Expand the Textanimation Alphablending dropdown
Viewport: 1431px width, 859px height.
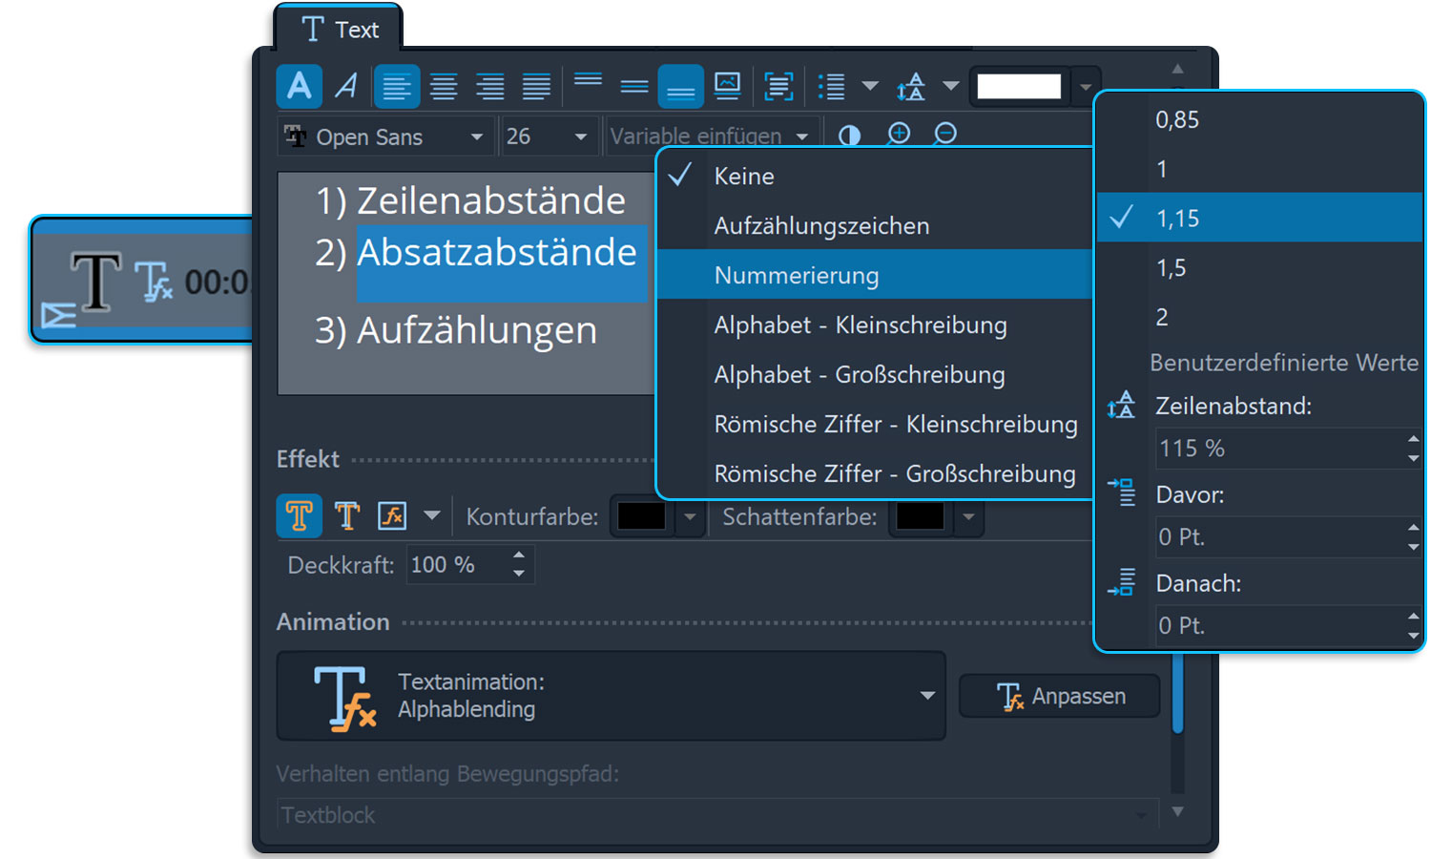pos(926,696)
